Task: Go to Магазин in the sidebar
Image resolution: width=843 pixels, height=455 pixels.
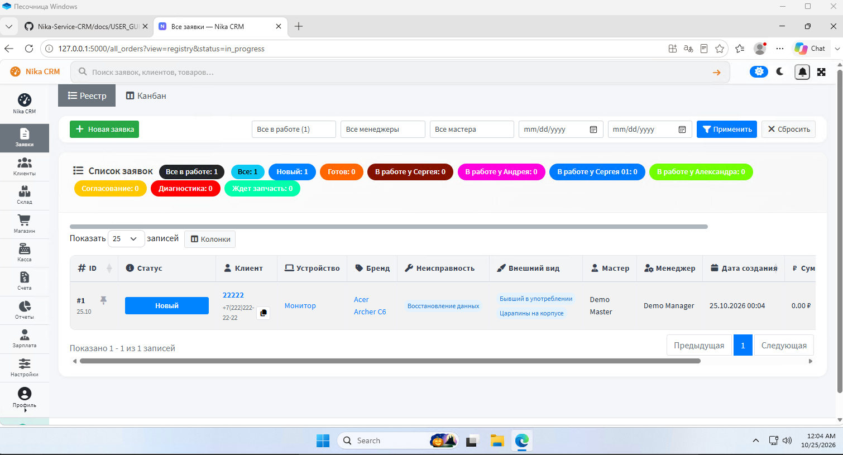Action: tap(25, 224)
